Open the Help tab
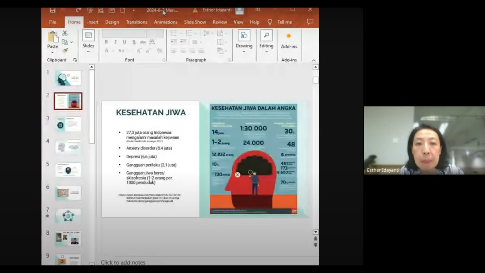This screenshot has height=273, width=485. pos(255,22)
